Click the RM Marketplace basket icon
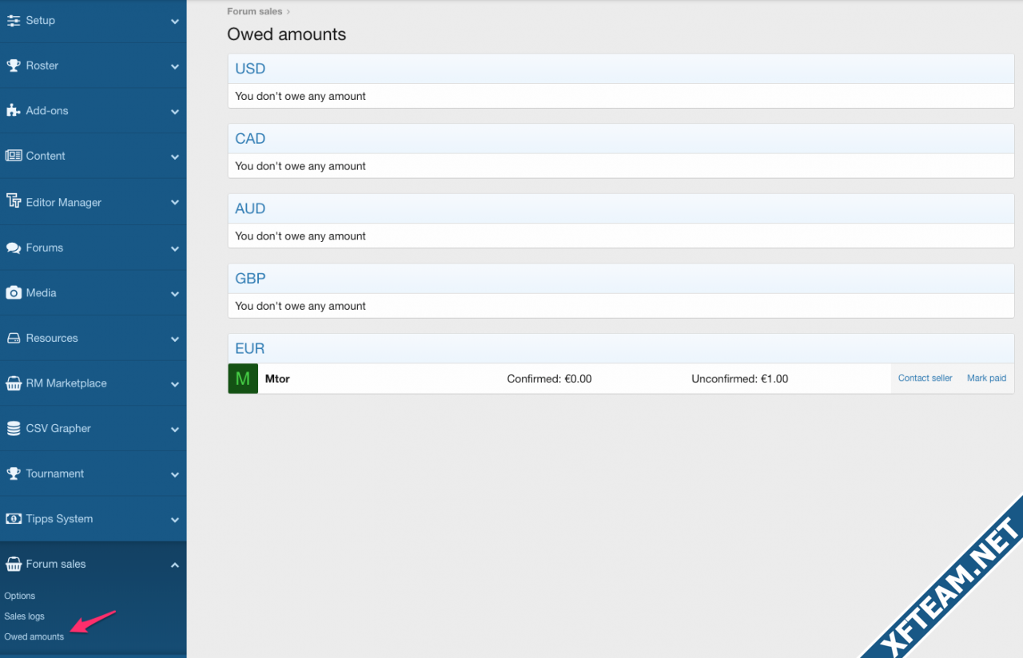1023x658 pixels. tap(14, 383)
